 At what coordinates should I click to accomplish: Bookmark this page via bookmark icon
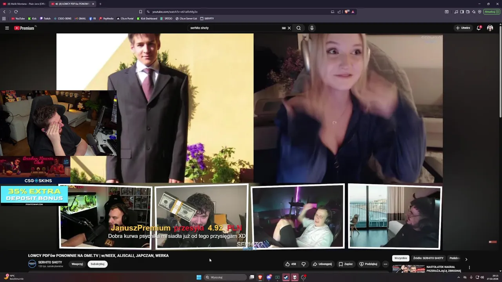[x=140, y=12]
